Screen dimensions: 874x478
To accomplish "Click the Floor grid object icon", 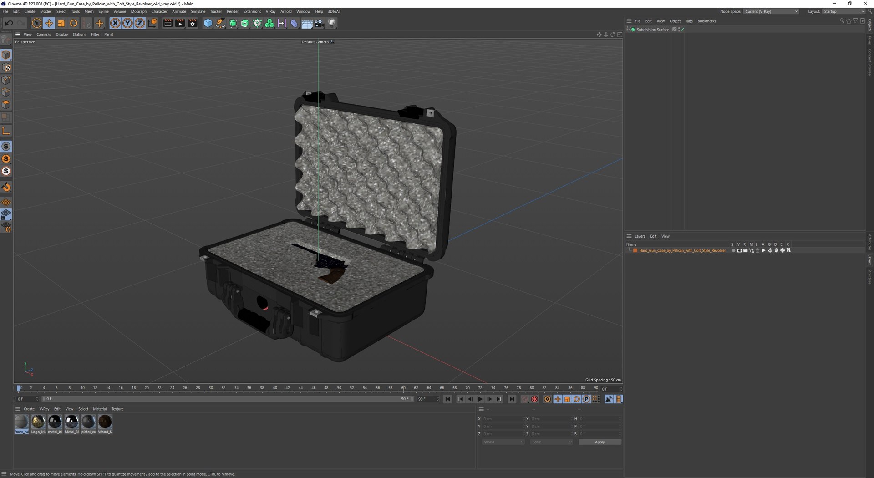I will (307, 23).
